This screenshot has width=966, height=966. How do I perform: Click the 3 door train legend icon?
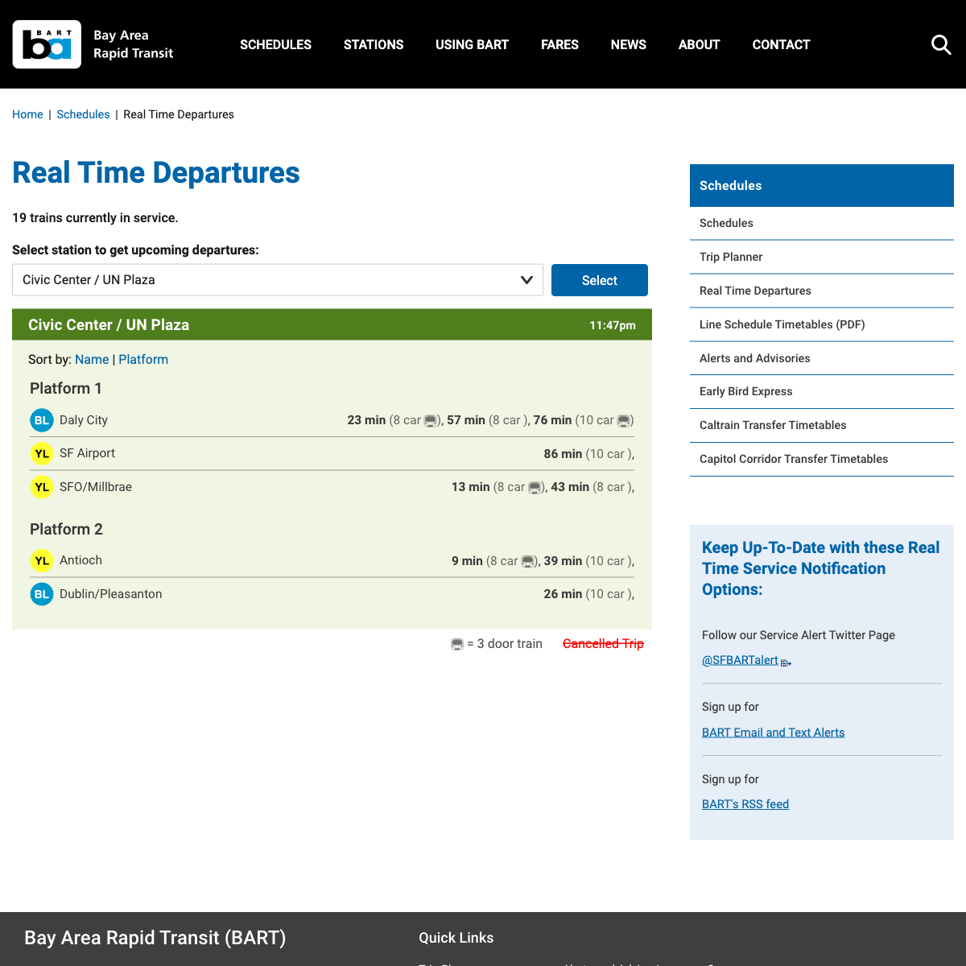pos(457,644)
